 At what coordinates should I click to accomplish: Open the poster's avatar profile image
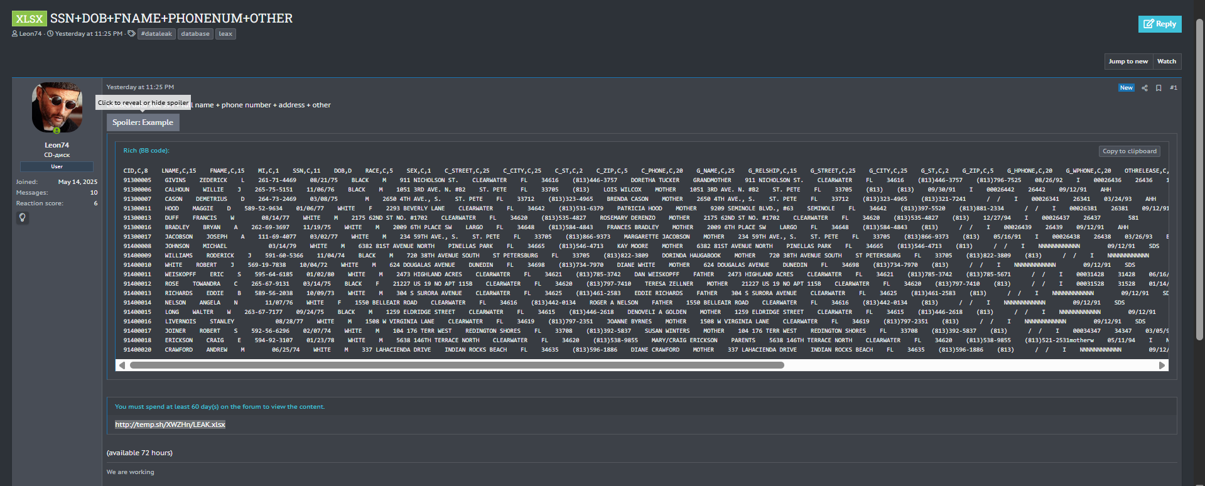[x=57, y=107]
